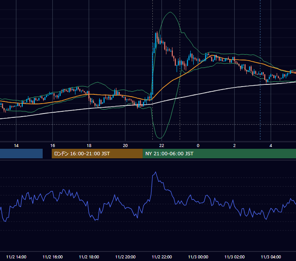Click the 11/3 04:00 date label

(x=271, y=257)
